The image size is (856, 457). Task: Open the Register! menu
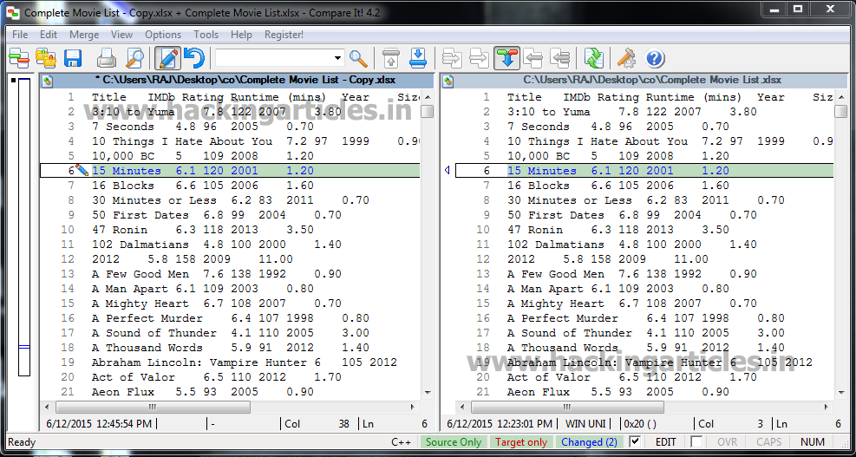click(284, 35)
